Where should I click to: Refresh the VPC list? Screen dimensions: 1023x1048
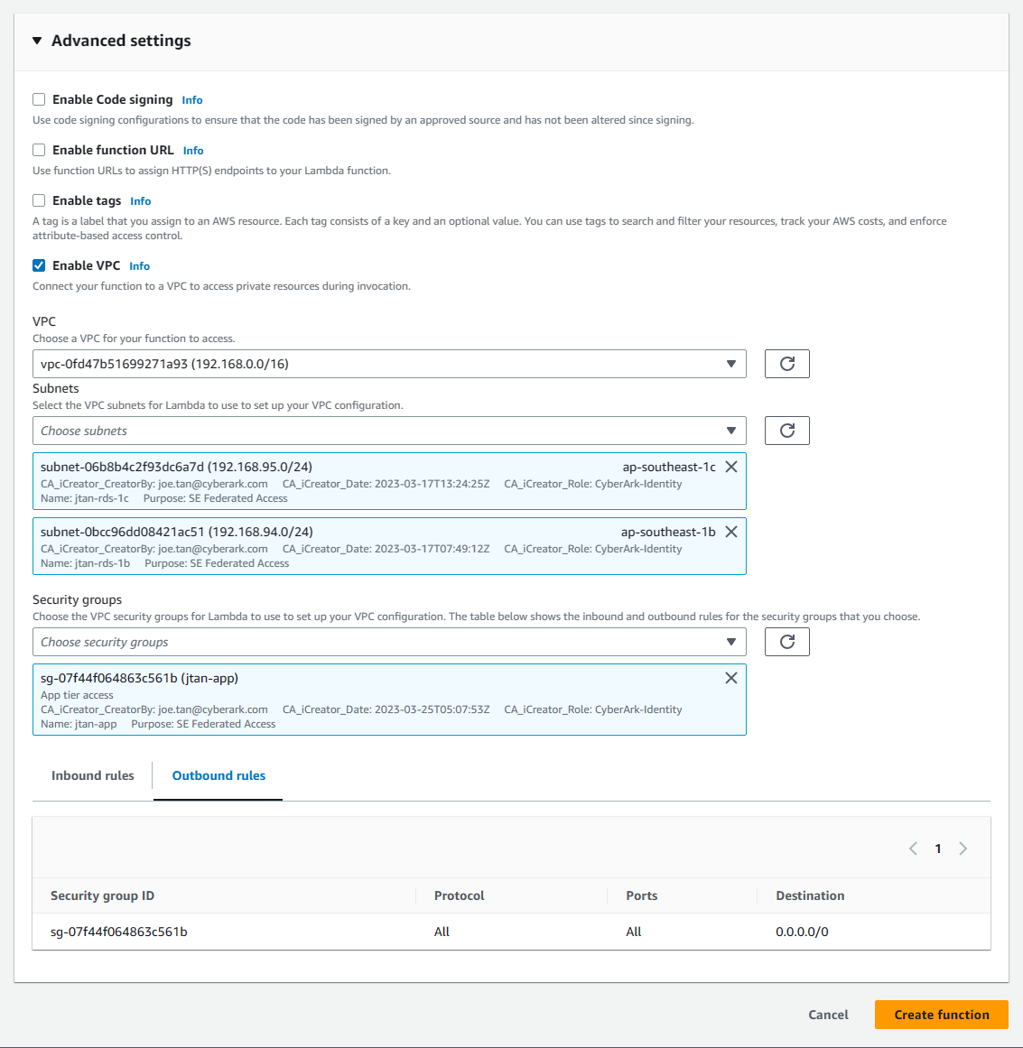[x=786, y=364]
